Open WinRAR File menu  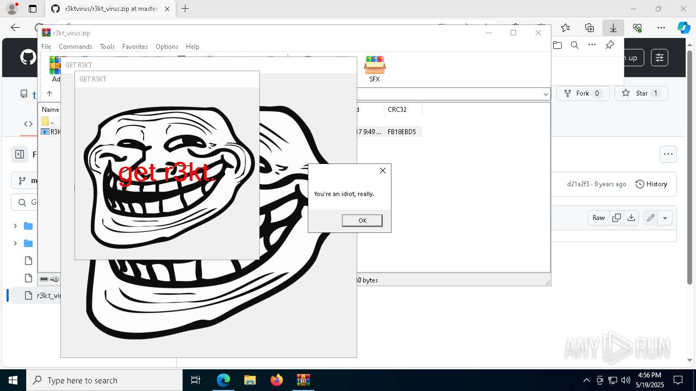pos(46,47)
